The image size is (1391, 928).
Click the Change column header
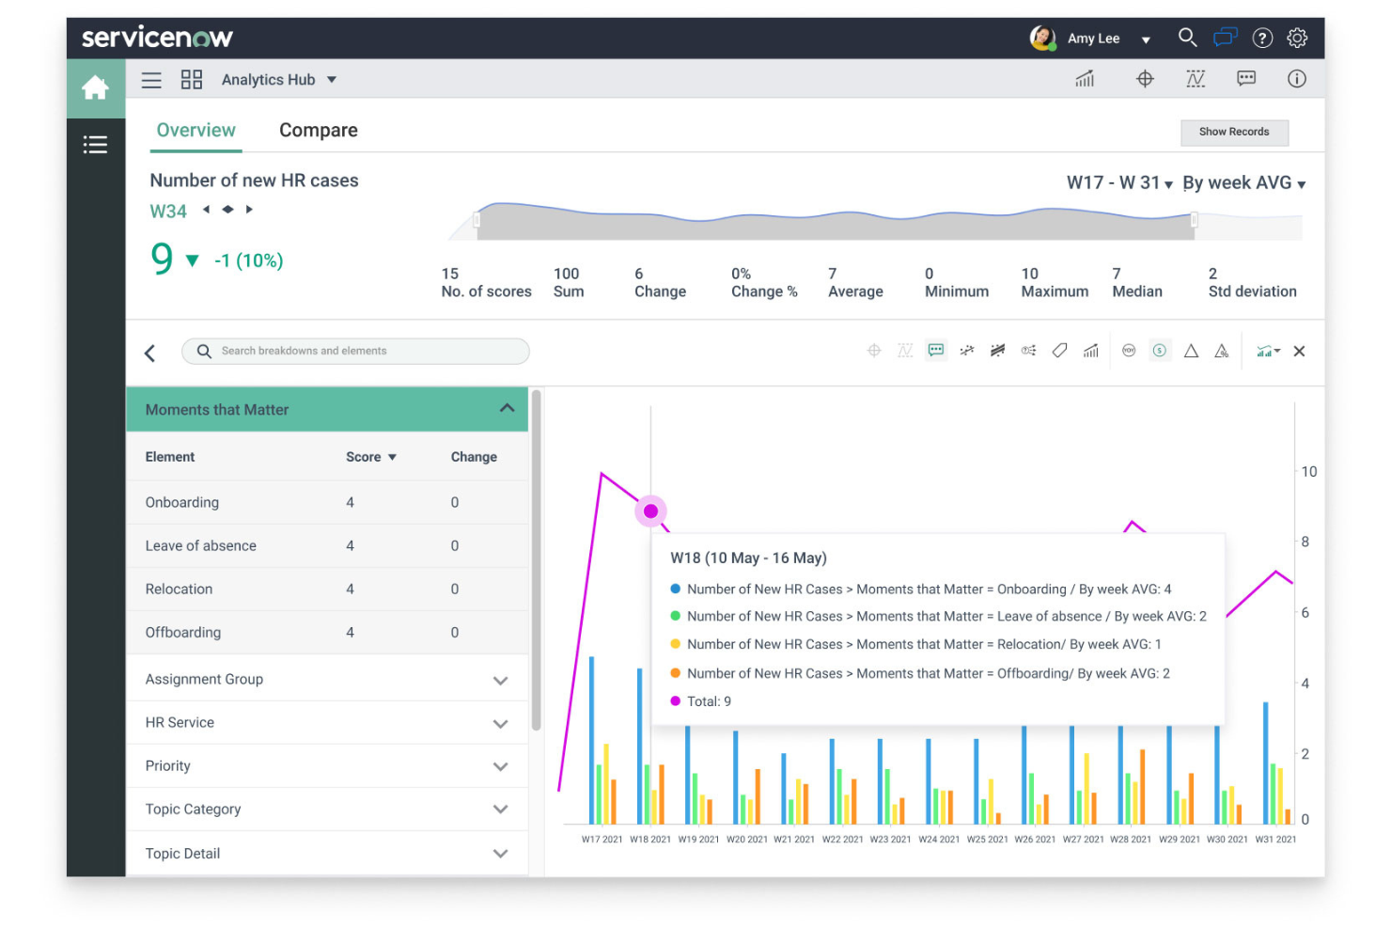tap(474, 457)
